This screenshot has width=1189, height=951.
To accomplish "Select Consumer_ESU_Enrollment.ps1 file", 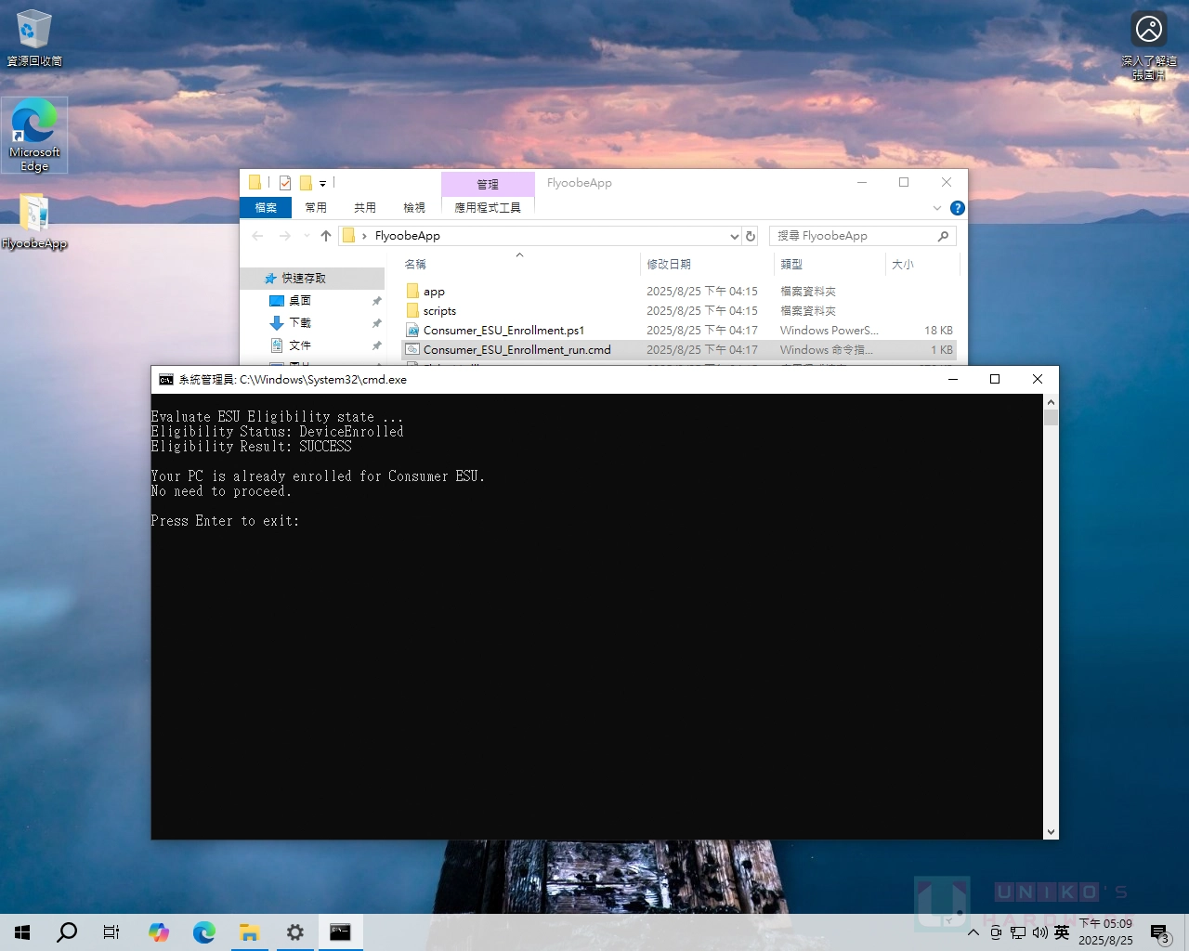I will point(679,331).
